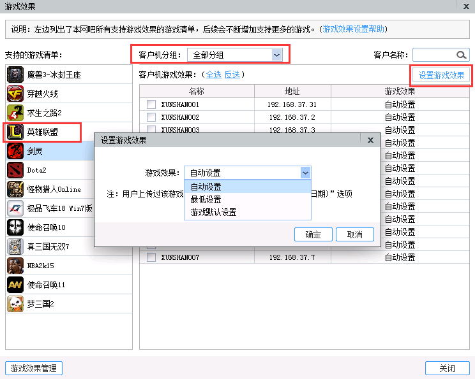This screenshot has height=379, width=475.
Task: Click the NBA2k15 game icon
Action: pos(15,266)
